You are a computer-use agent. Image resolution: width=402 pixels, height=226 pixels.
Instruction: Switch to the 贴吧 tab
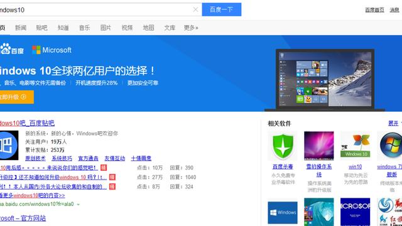pos(41,28)
